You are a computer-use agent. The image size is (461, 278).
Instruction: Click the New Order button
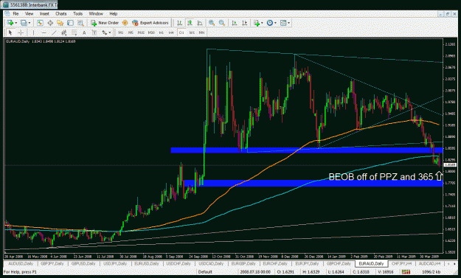tap(105, 23)
